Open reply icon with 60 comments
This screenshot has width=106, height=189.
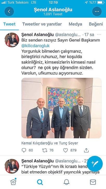24,150
